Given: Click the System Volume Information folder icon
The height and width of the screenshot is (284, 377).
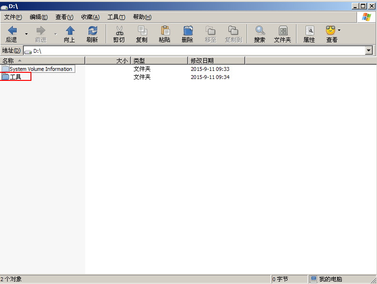Looking at the screenshot, I should click(x=5, y=69).
